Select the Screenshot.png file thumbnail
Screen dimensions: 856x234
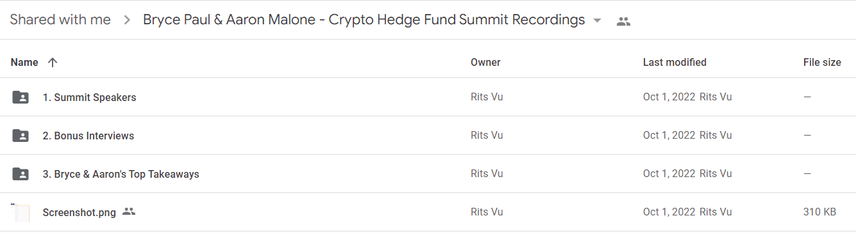pos(21,212)
